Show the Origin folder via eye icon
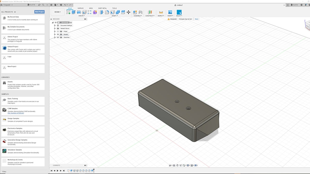Screen dimensions: 310x174 (x=58, y=31)
